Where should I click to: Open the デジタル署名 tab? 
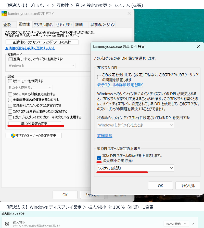[x=43, y=25]
